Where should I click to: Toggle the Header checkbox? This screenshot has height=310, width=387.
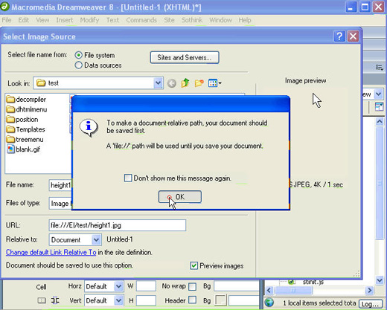(x=192, y=300)
